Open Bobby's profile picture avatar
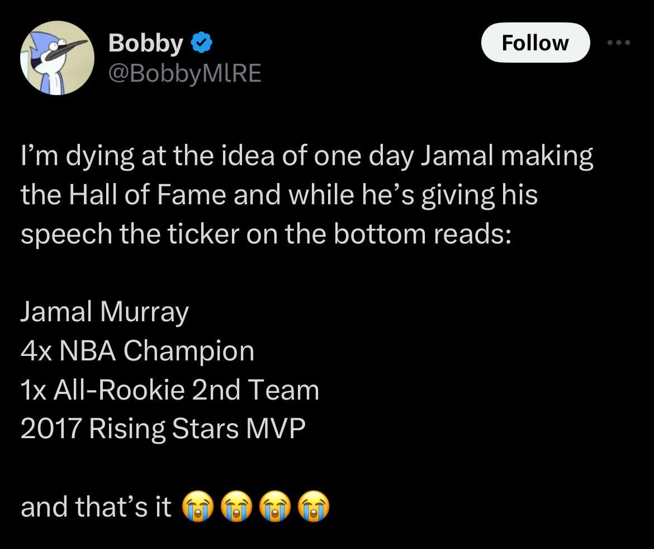Viewport: 654px width, 549px height. coord(58,58)
